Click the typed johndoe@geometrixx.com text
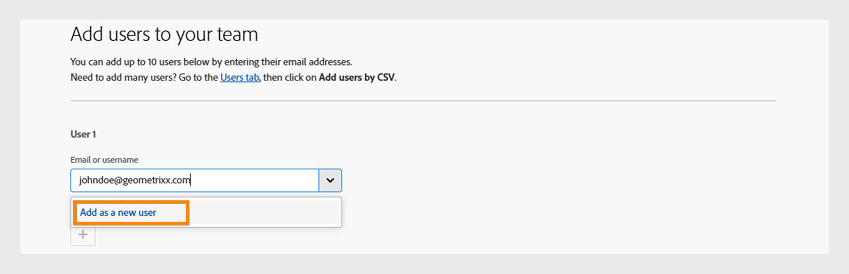This screenshot has height=274, width=849. point(134,180)
